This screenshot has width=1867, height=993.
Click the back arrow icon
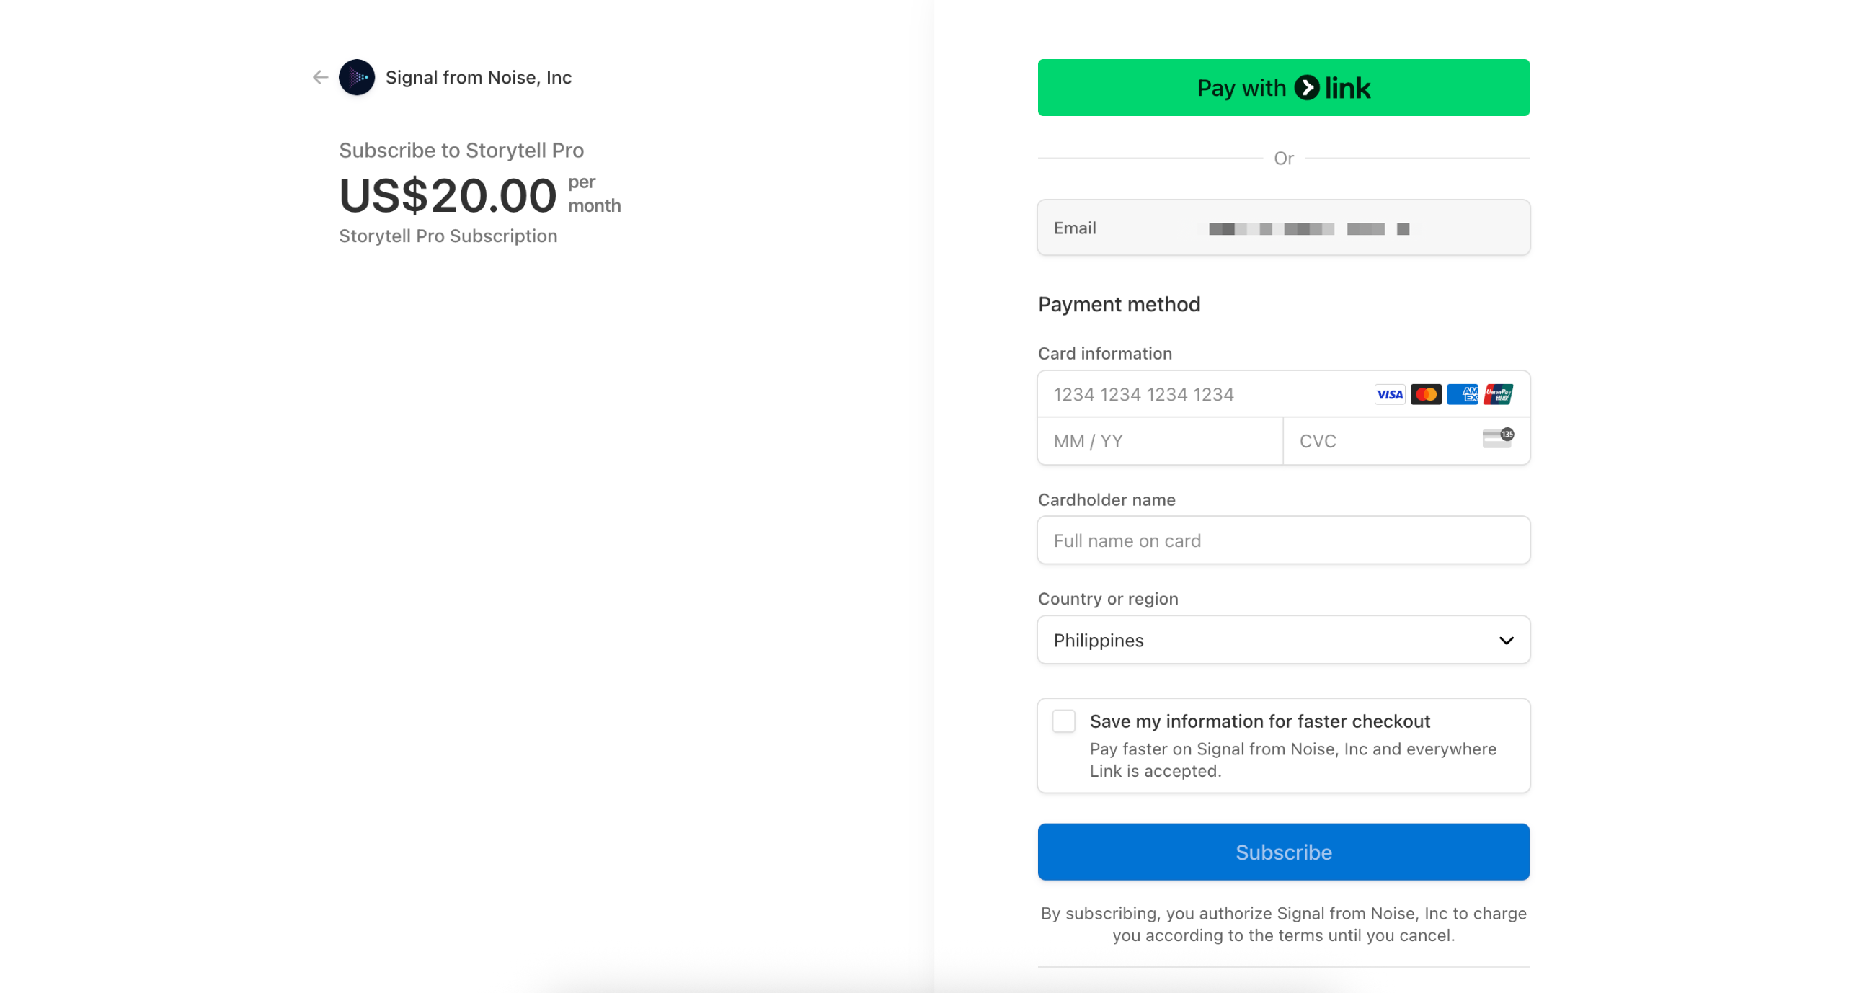coord(320,78)
